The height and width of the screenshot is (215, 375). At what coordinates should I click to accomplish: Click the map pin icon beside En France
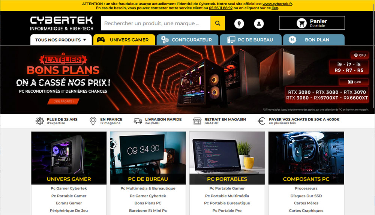pos(93,121)
